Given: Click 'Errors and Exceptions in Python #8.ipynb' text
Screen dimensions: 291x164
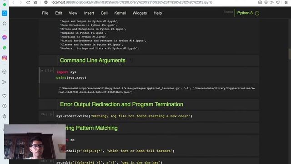Looking at the screenshot, I should (93, 29).
